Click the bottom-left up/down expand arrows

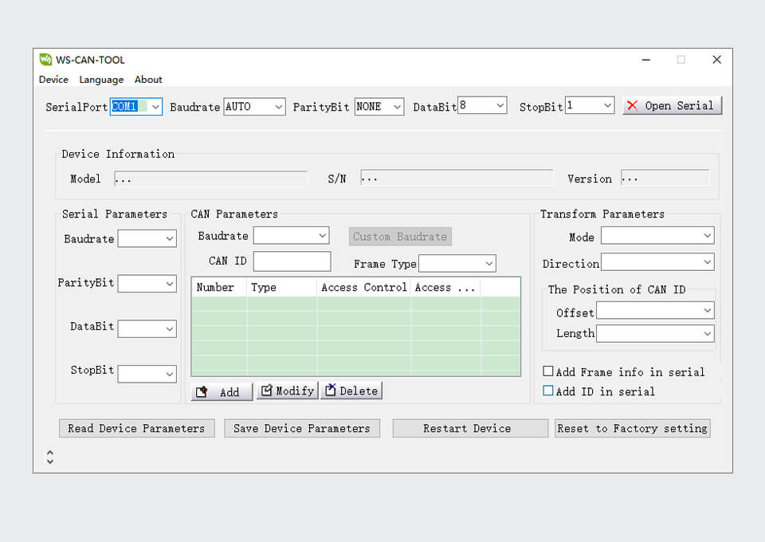[x=50, y=457]
